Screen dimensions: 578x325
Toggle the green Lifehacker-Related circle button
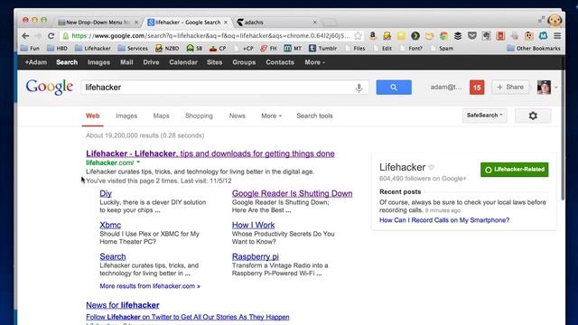pyautogui.click(x=514, y=170)
